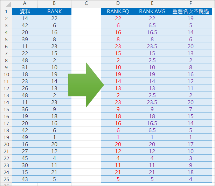Select cell A22 containing 45
Screen dimensions: 215x186
25,158
